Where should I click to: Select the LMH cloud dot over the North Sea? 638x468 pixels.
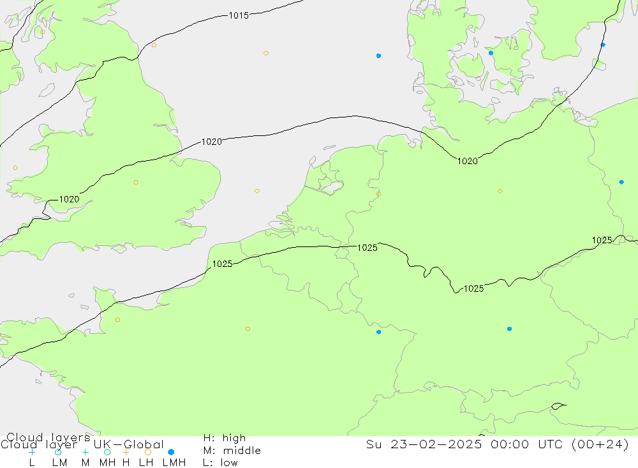(379, 56)
